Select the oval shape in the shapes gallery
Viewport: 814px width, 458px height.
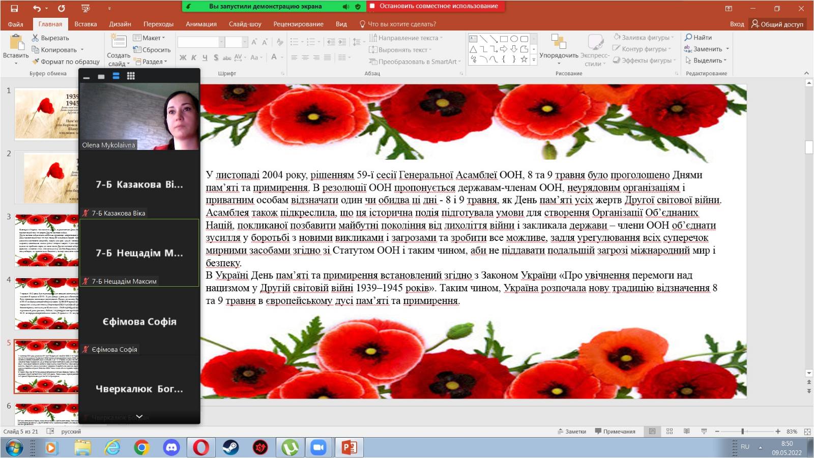[x=514, y=39]
